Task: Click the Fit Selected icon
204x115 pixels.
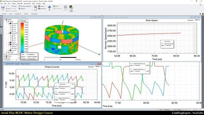Action: point(54,9)
